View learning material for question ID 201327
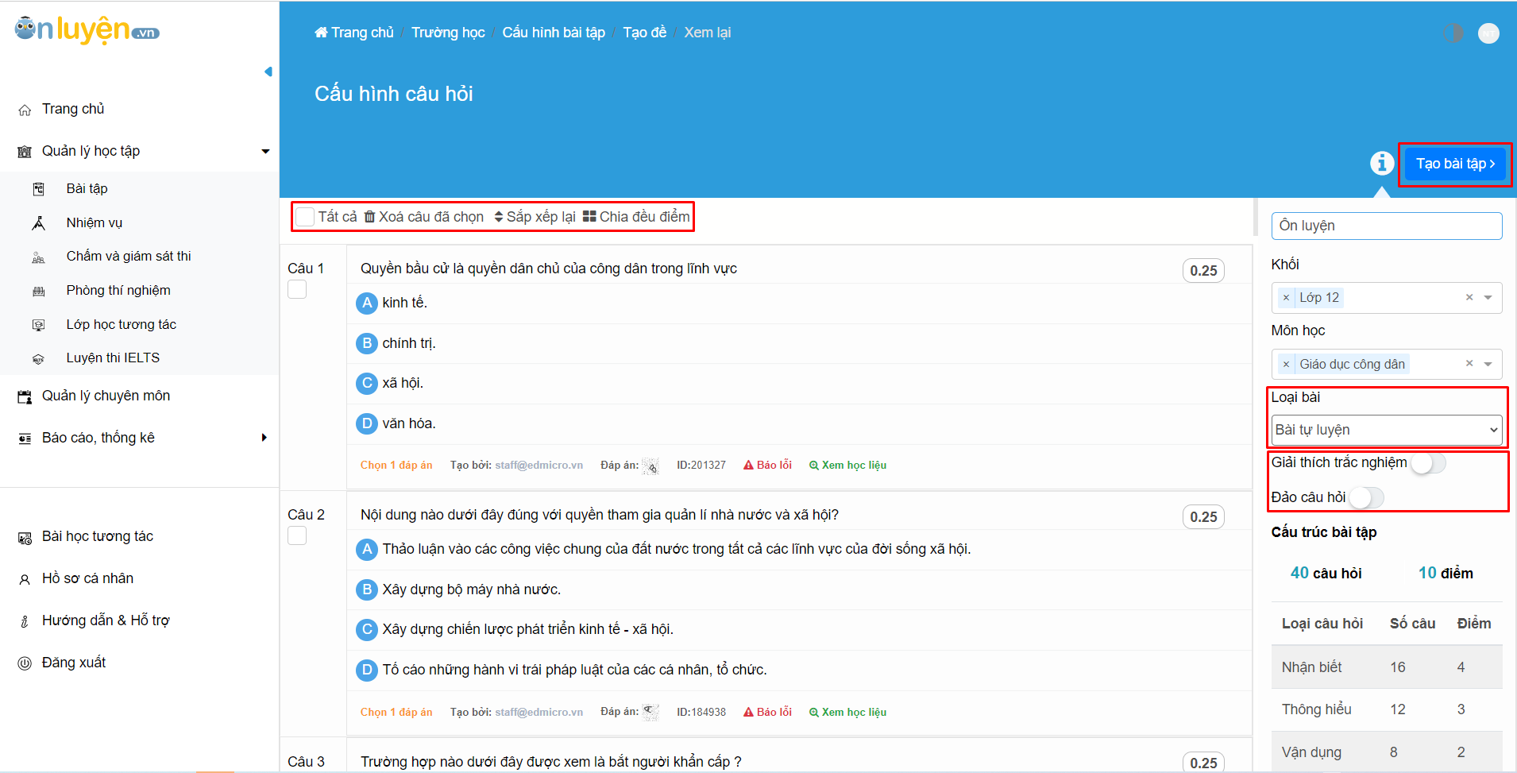The image size is (1517, 773). coord(847,465)
